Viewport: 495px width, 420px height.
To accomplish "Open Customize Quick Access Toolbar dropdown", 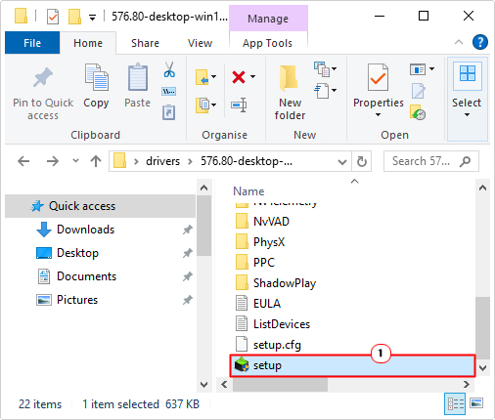I will (93, 18).
